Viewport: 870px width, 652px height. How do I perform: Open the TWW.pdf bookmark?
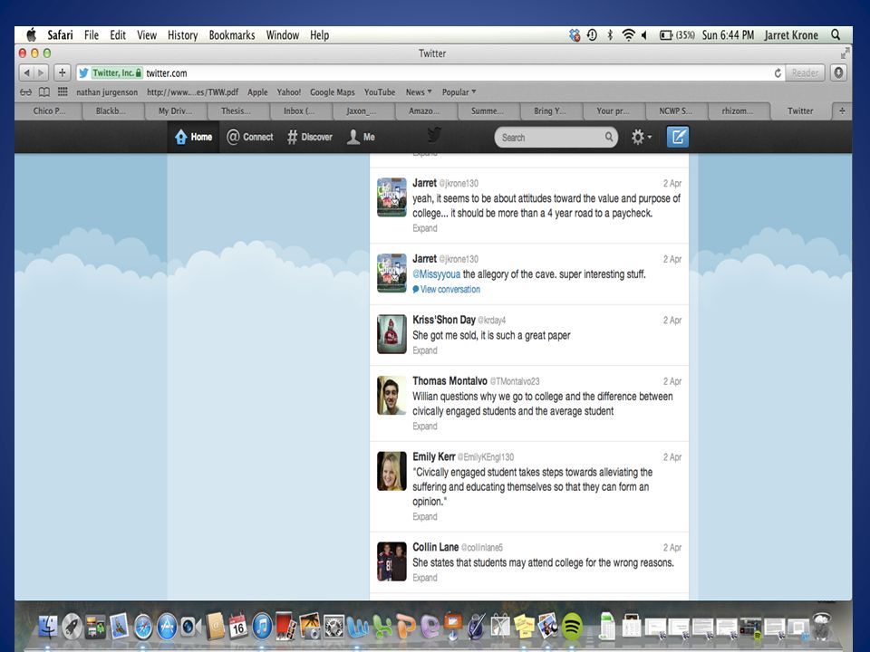click(192, 92)
